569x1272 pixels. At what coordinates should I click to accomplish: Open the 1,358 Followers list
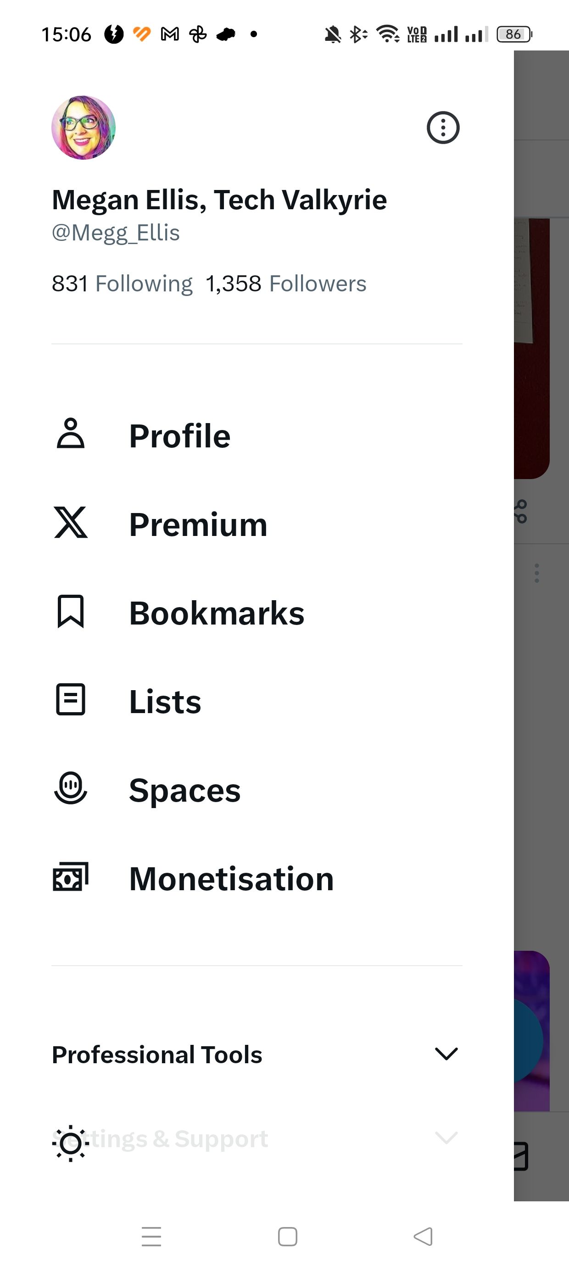point(285,283)
